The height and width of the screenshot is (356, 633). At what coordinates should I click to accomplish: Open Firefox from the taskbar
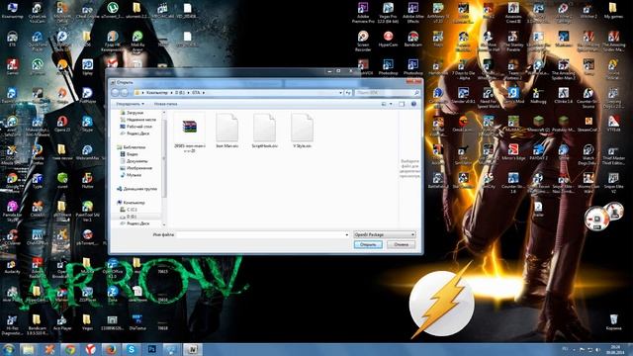[111, 349]
